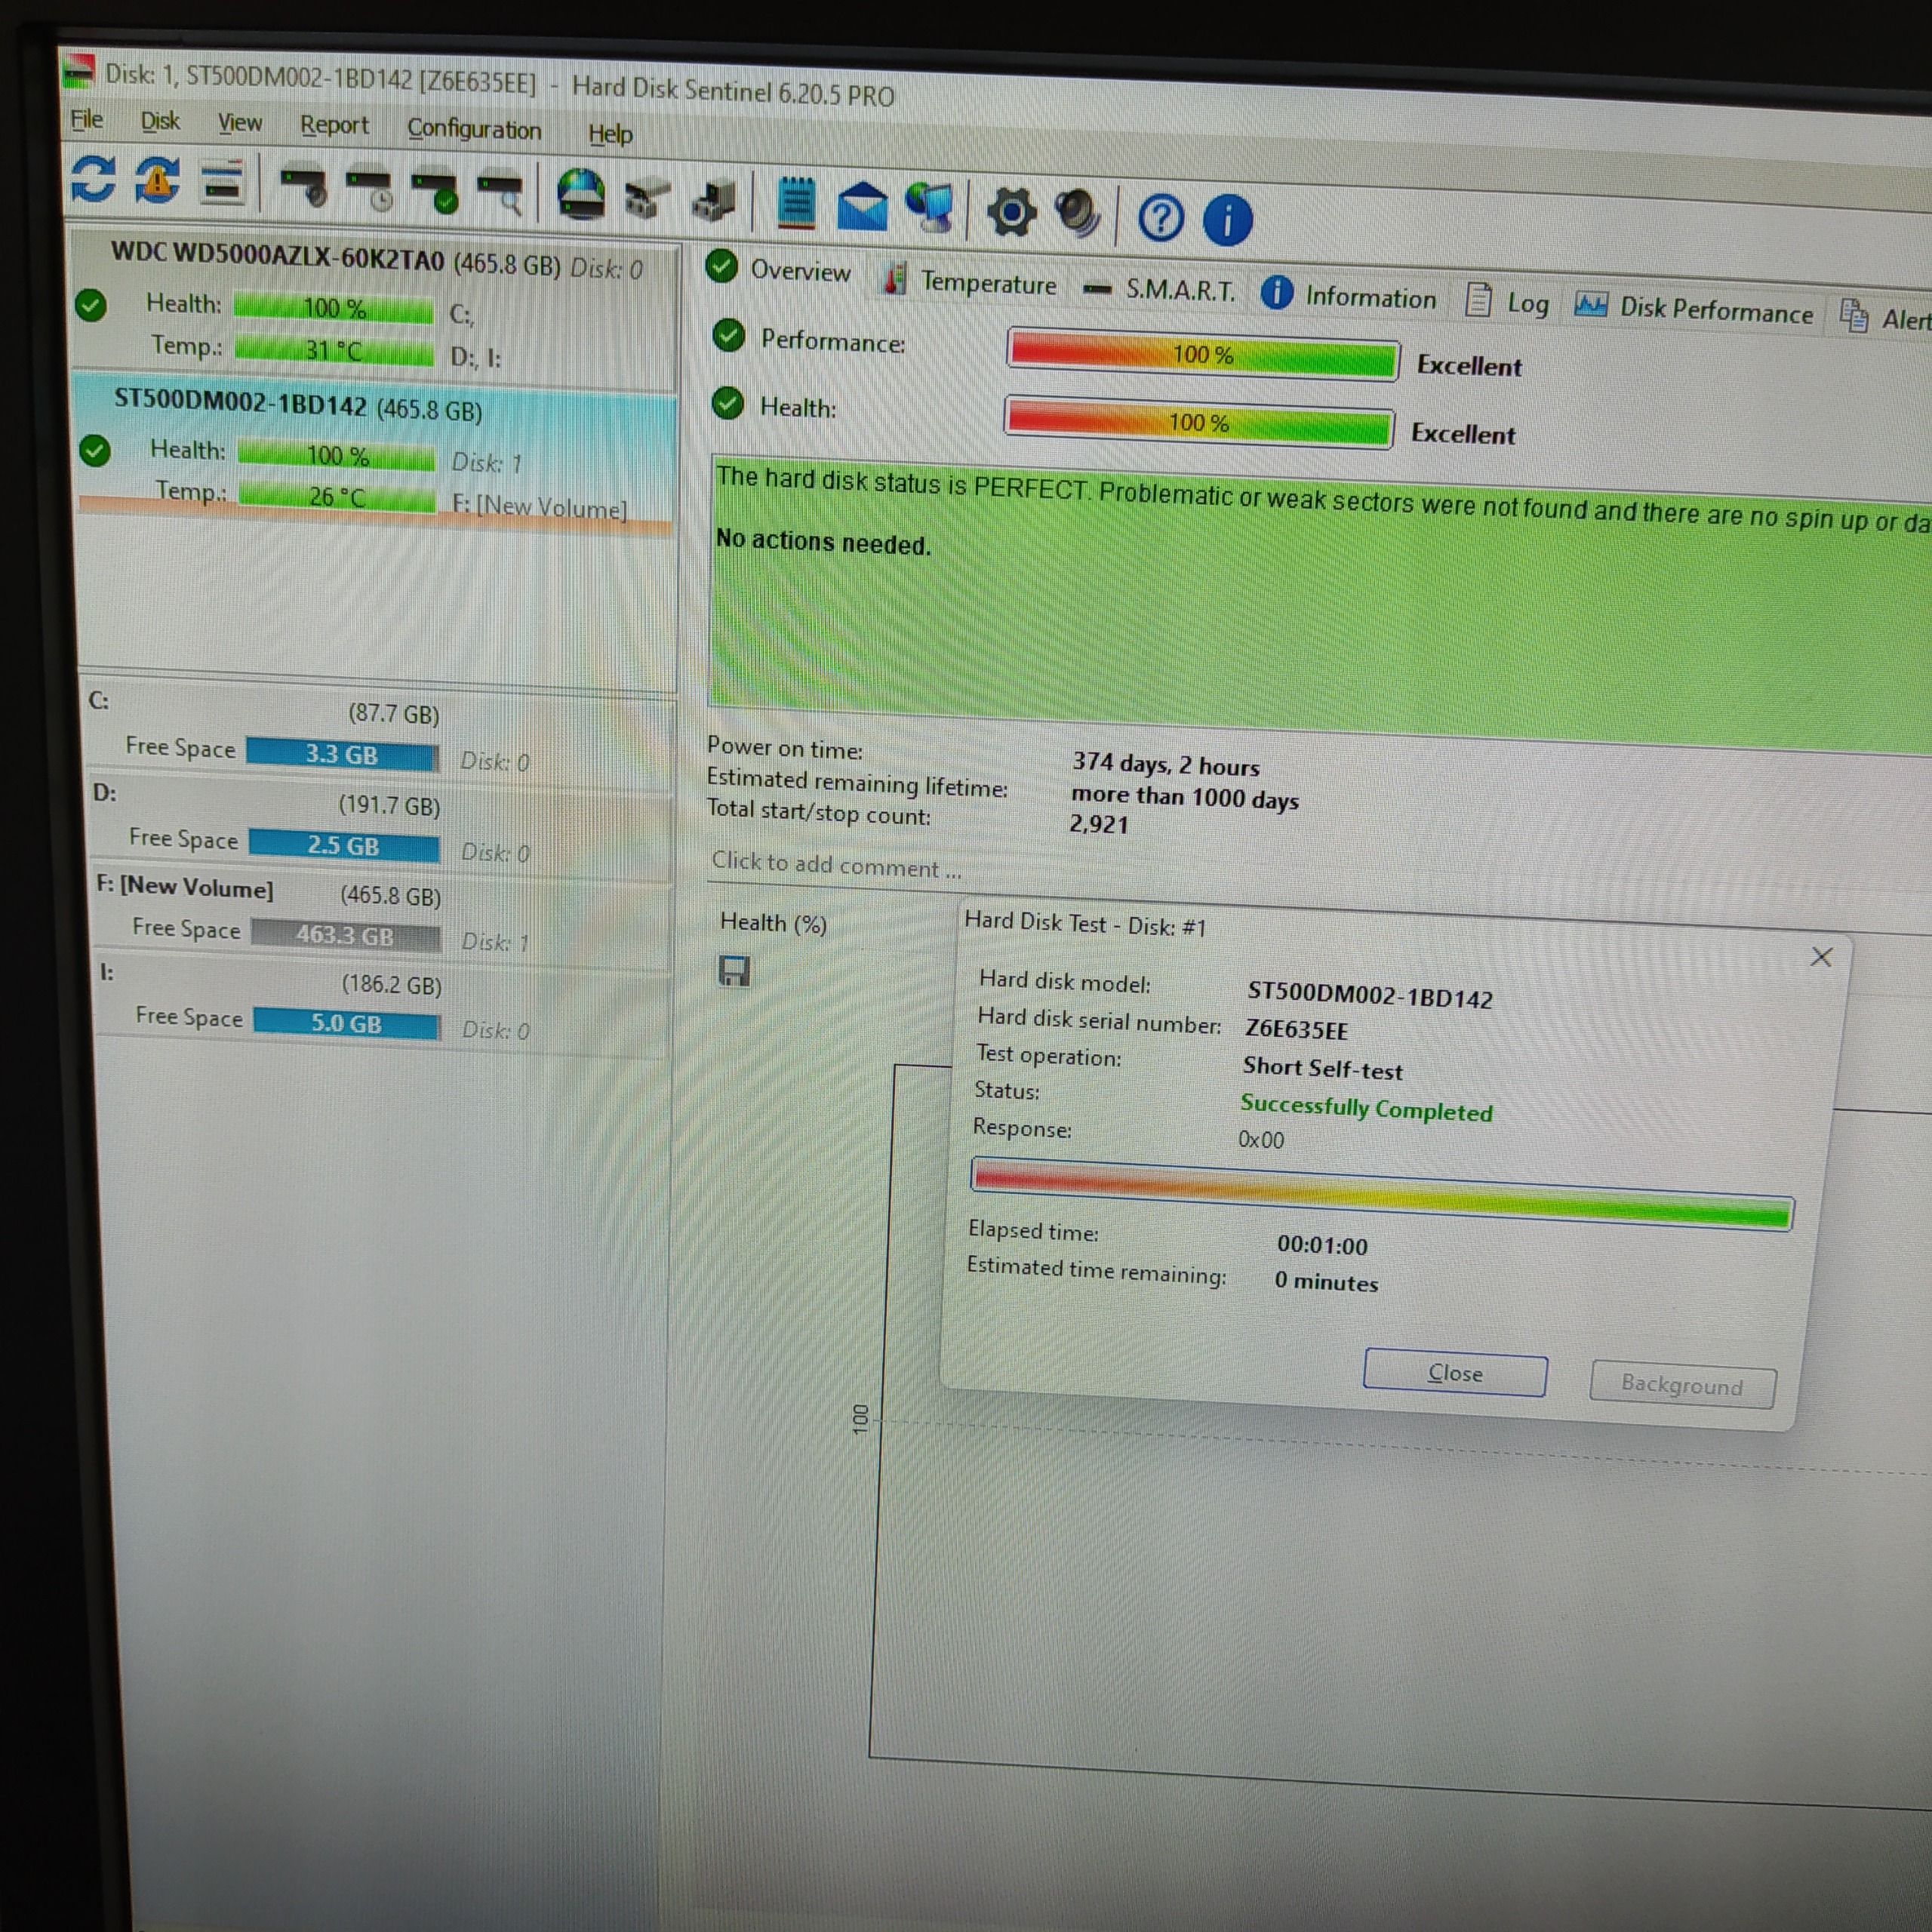Screen dimensions: 1932x1932
Task: Click green check icon beside WDC disk Health
Action: pyautogui.click(x=91, y=305)
